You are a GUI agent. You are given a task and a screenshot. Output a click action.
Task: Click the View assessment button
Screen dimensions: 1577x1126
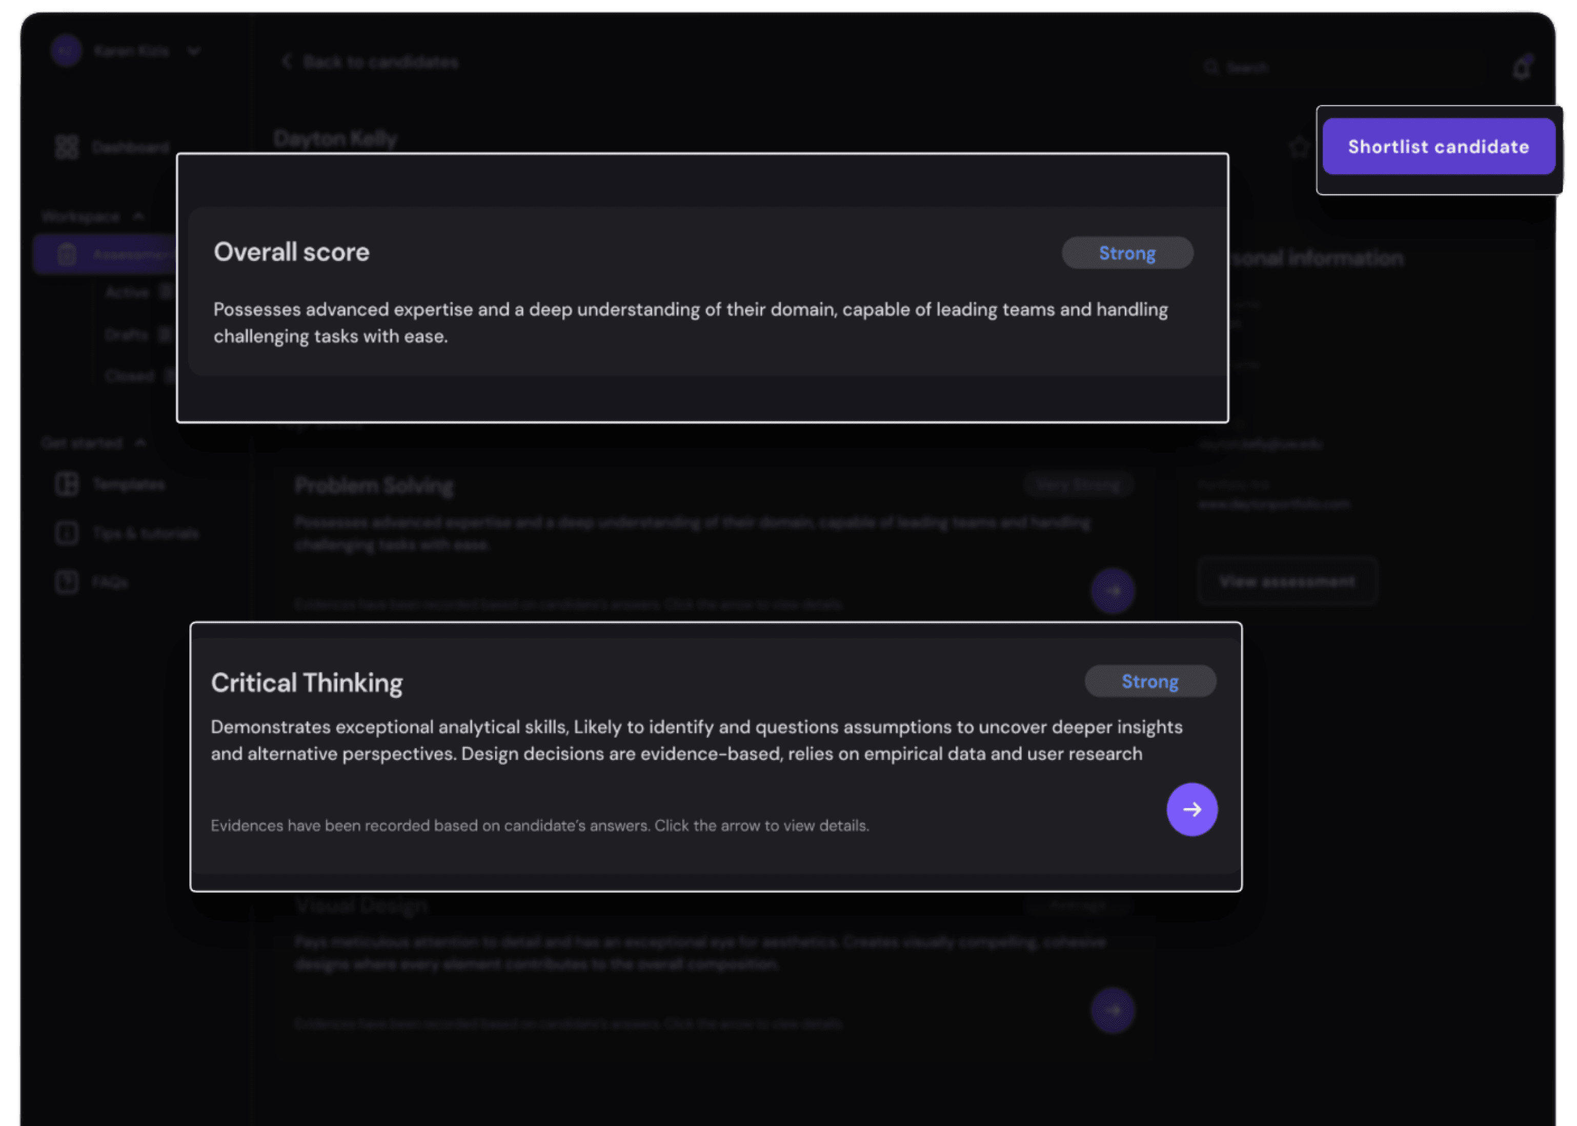[x=1286, y=581]
